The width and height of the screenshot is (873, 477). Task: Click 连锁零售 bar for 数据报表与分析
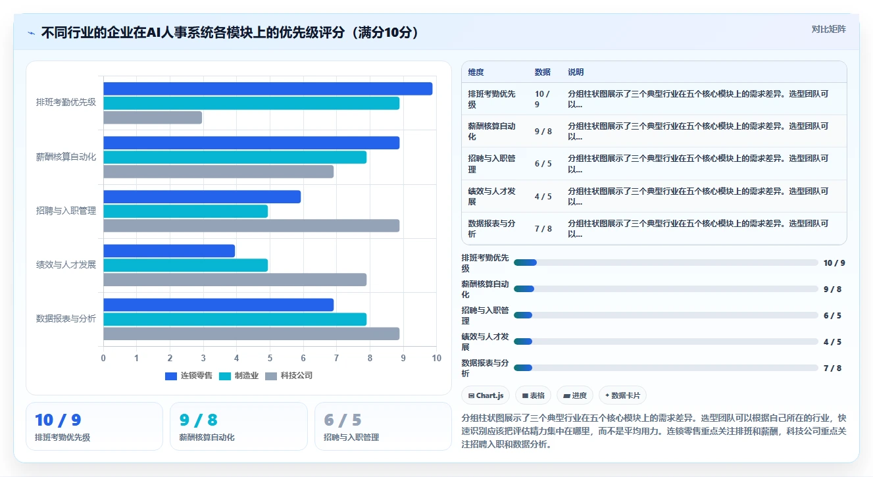point(218,305)
